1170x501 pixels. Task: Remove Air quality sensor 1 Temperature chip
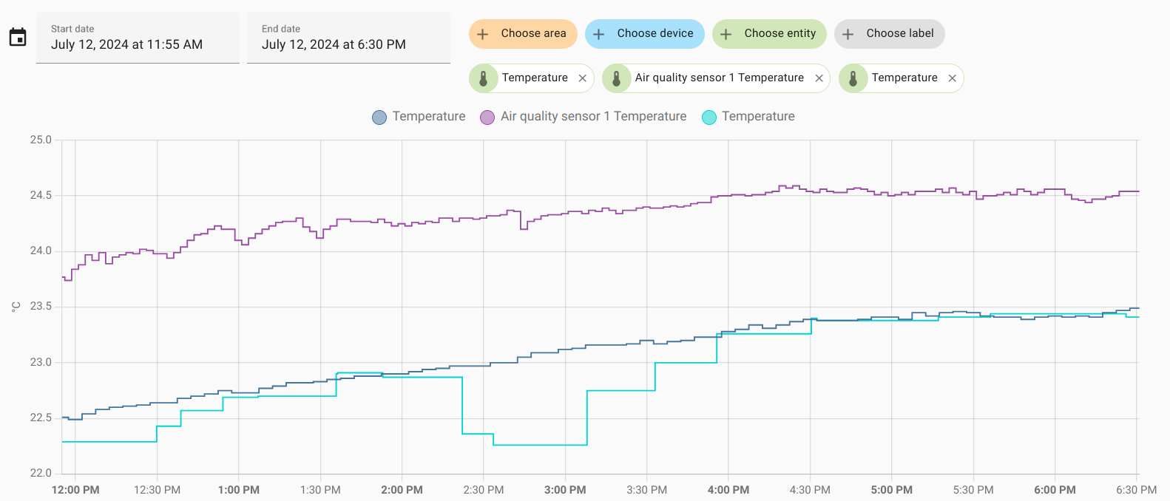[819, 78]
